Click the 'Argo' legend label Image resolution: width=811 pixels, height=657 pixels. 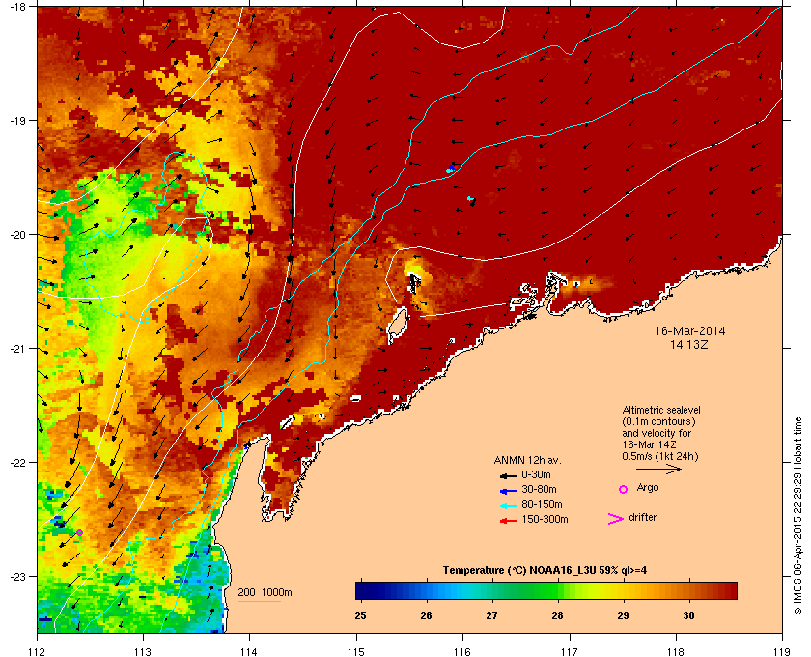pyautogui.click(x=648, y=488)
